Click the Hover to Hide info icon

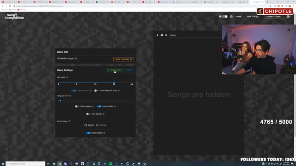click(x=115, y=107)
